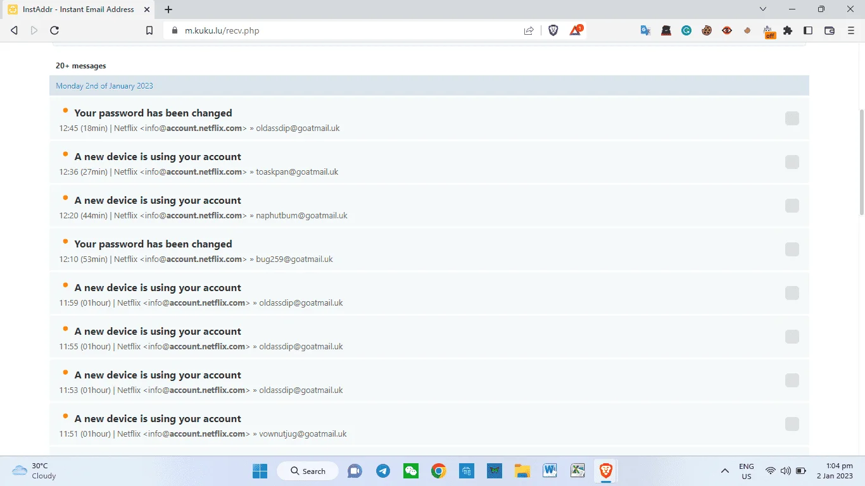Open the blue printer app on taskbar

[x=467, y=471]
